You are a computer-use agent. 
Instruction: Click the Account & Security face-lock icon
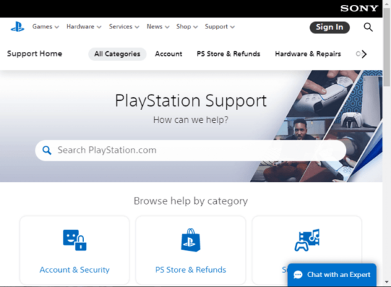[x=75, y=240]
